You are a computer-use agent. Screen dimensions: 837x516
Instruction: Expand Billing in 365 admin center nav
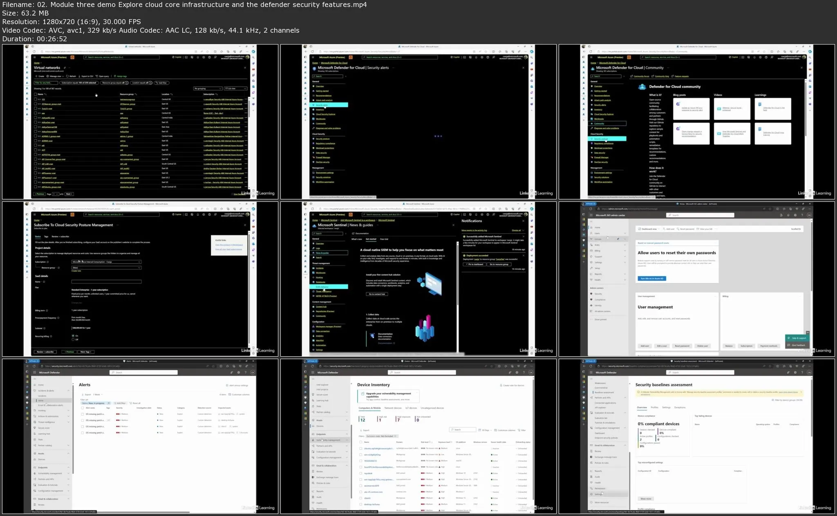coord(625,250)
